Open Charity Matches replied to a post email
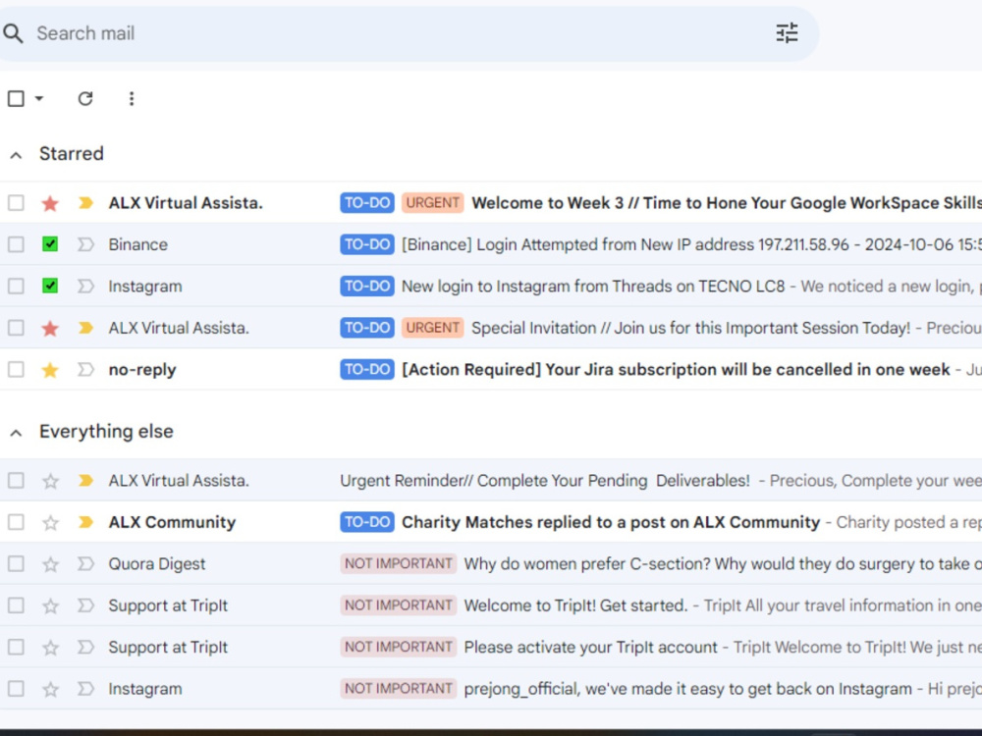The image size is (982, 736). tap(611, 522)
